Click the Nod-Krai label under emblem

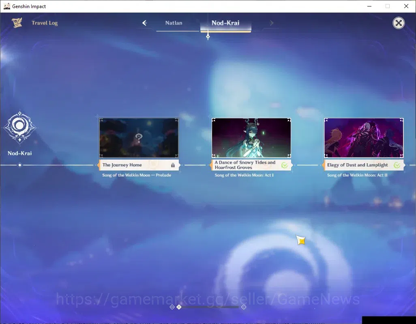point(19,153)
